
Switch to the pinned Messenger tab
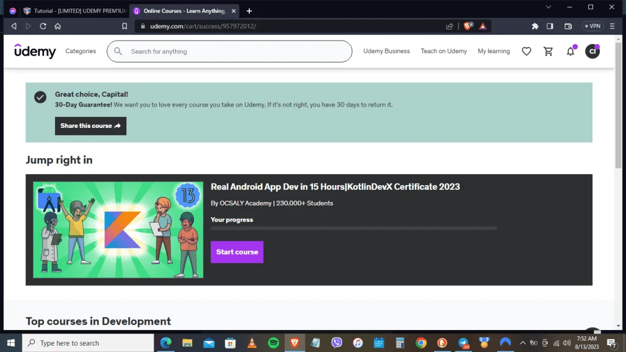coord(13,11)
